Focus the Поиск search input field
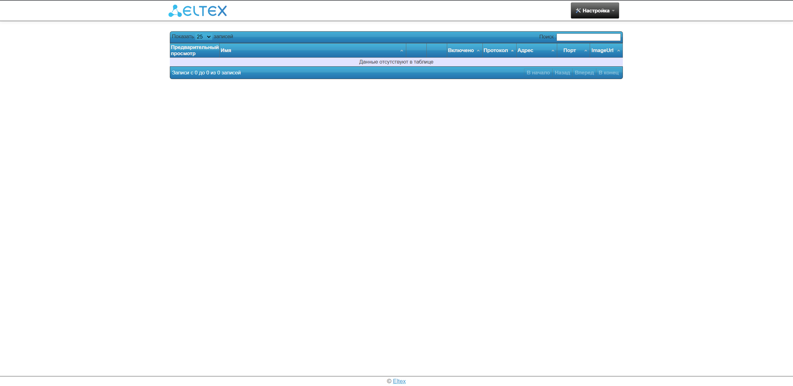 click(x=588, y=37)
